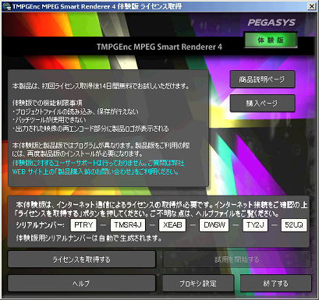Viewport: 319px width, 300px height.
Task: Close the license dialog window
Action: [x=312, y=6]
